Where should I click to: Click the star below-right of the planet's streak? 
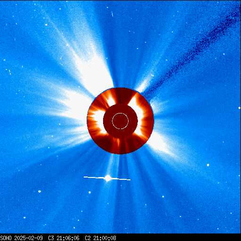(163, 196)
